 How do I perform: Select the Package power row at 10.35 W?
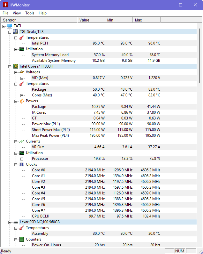click(x=114, y=107)
